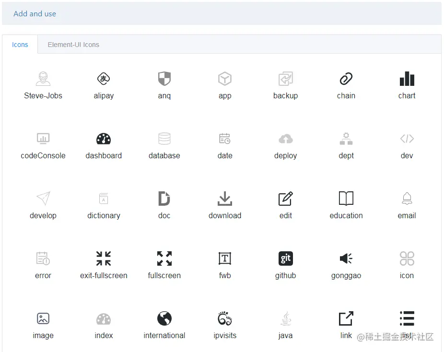
Task: Switch to the Icons tab
Action: [x=20, y=45]
